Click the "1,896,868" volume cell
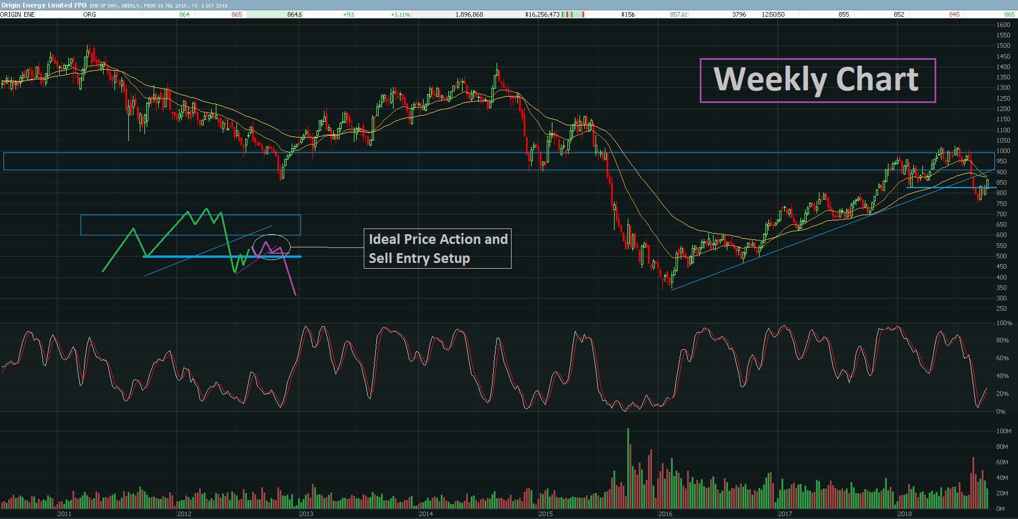Viewport: 1018px width, 519px height. pos(469,14)
